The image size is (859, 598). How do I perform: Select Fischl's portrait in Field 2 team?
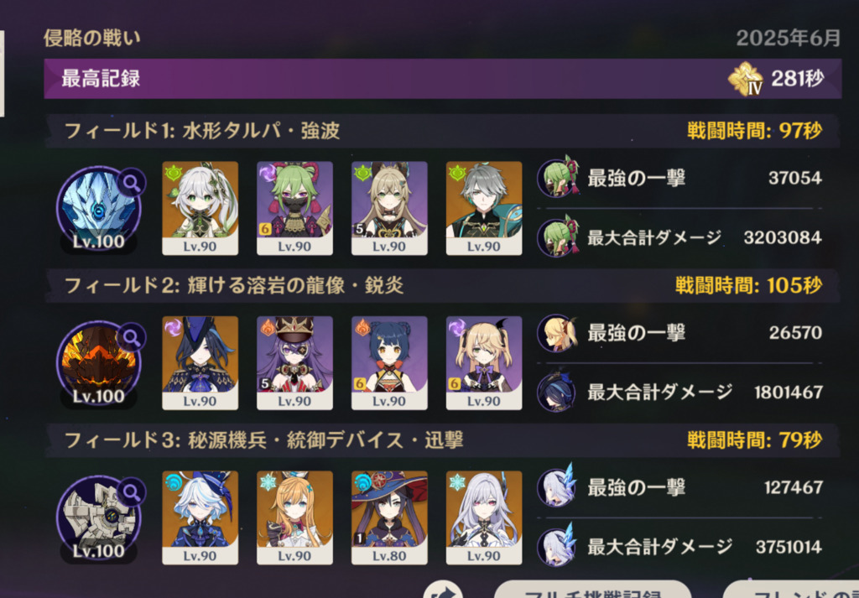(484, 363)
